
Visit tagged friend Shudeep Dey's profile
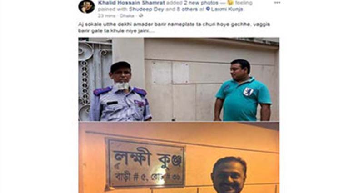coord(146,9)
